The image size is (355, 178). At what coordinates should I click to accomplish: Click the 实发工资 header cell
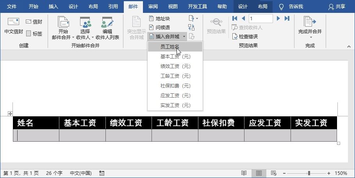click(x=314, y=123)
